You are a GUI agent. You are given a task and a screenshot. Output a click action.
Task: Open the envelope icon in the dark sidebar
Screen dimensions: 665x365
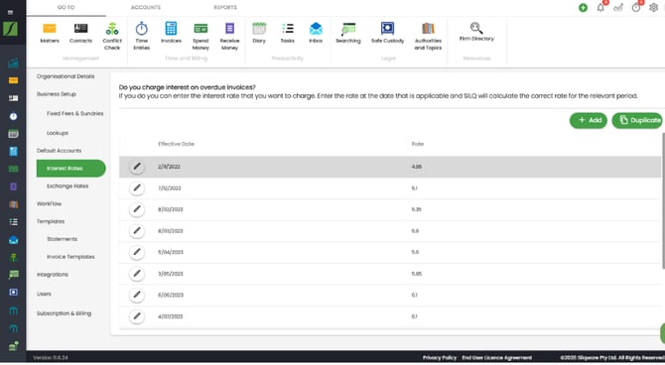(13, 240)
